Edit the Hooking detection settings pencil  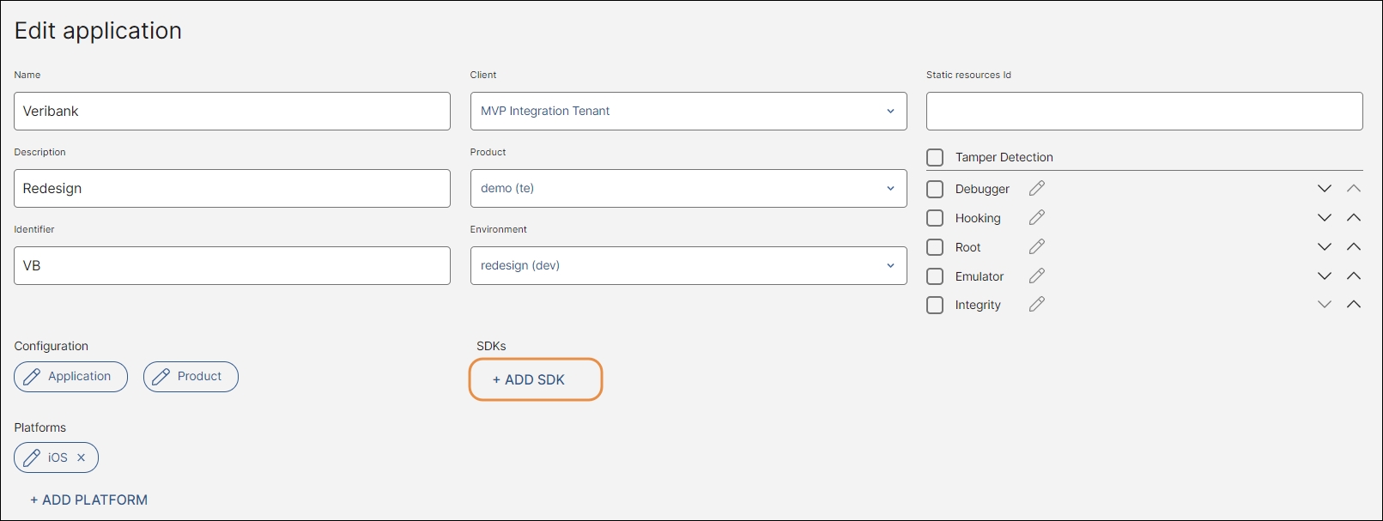coord(1037,218)
